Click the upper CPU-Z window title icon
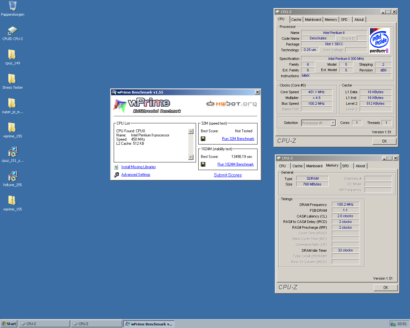The height and width of the screenshot is (328, 410). click(x=277, y=12)
